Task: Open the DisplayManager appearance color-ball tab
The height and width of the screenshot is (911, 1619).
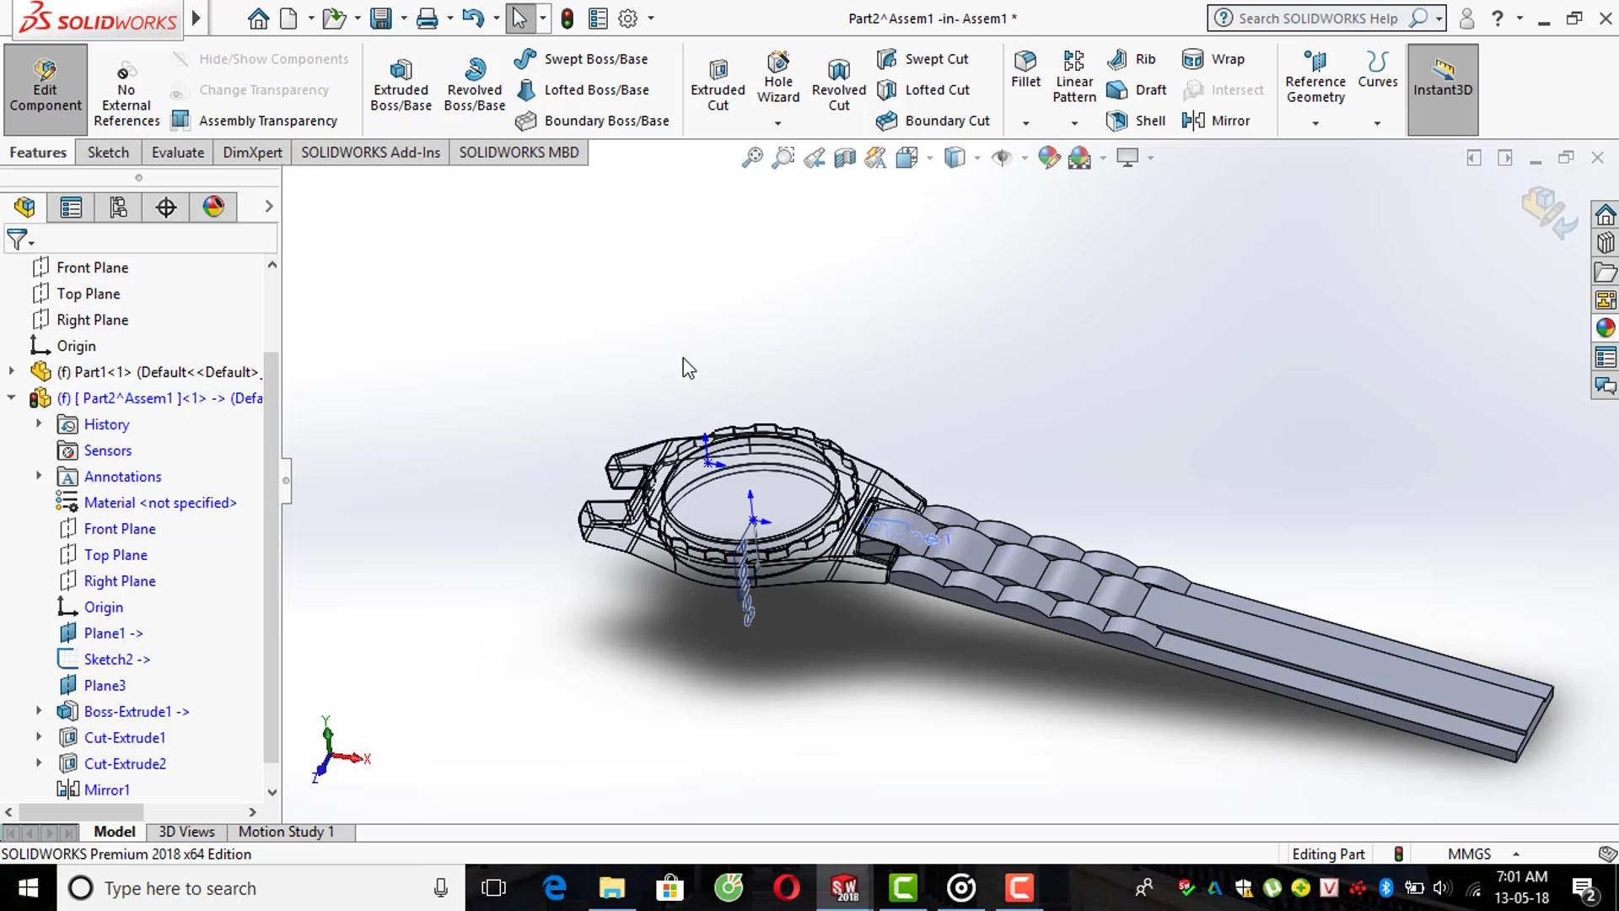Action: (x=213, y=207)
